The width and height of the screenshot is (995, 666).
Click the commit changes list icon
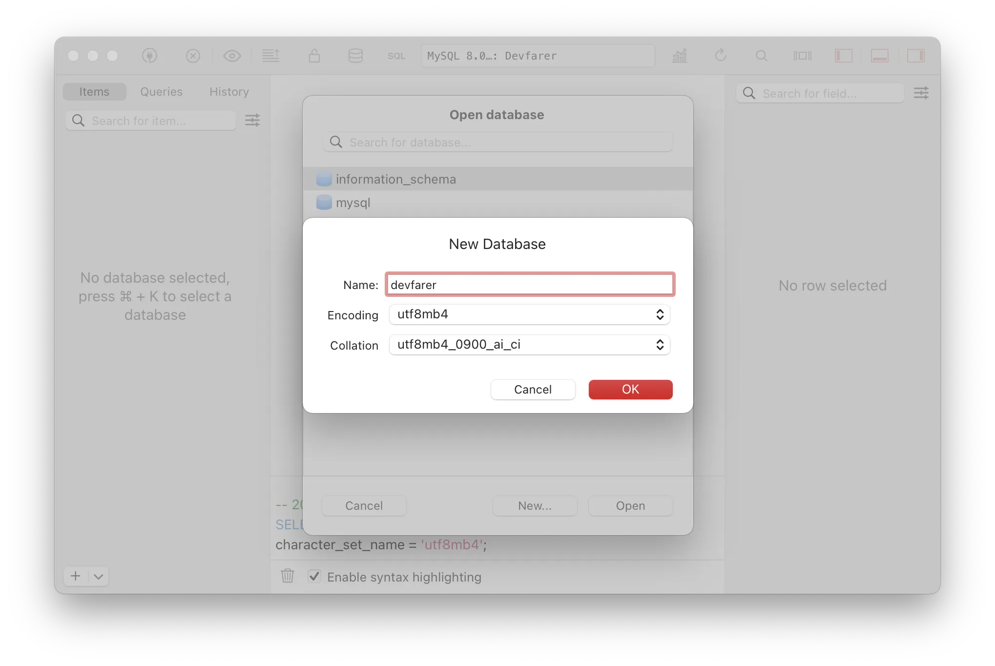(271, 56)
